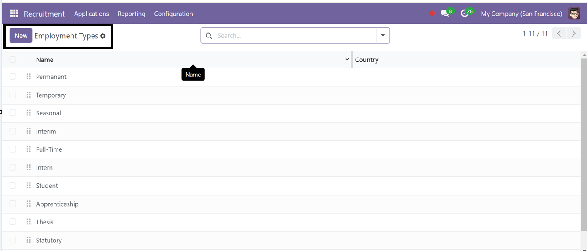The image size is (587, 251).
Task: Click the Employment Types breadcrumb title
Action: click(66, 36)
